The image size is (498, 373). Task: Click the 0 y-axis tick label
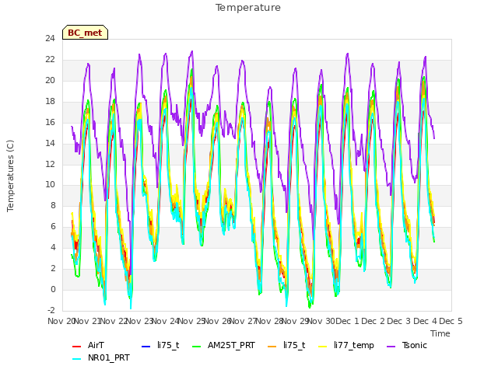53,289
